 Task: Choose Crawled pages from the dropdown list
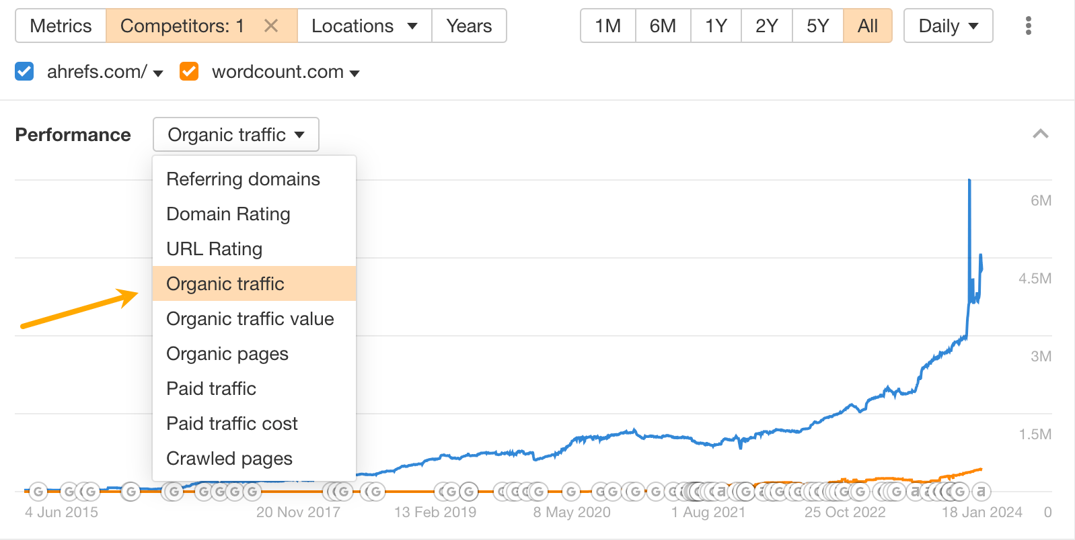[229, 459]
